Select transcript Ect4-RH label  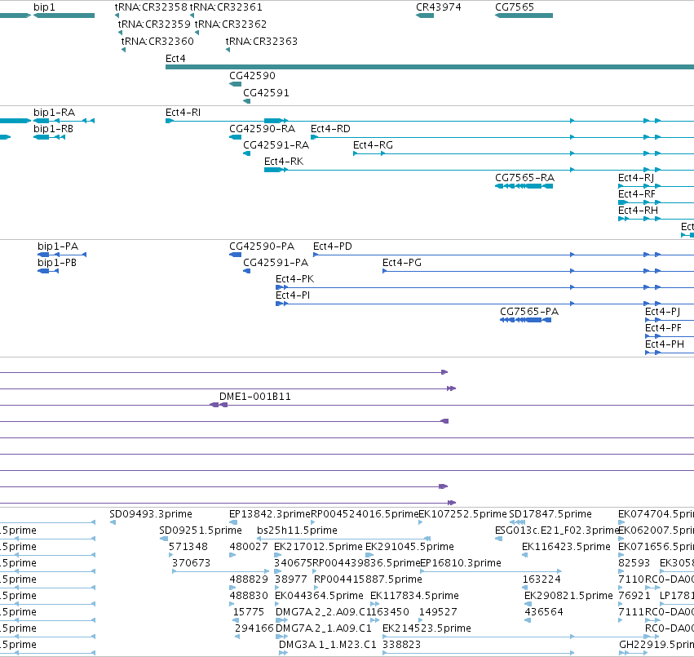tap(639, 211)
